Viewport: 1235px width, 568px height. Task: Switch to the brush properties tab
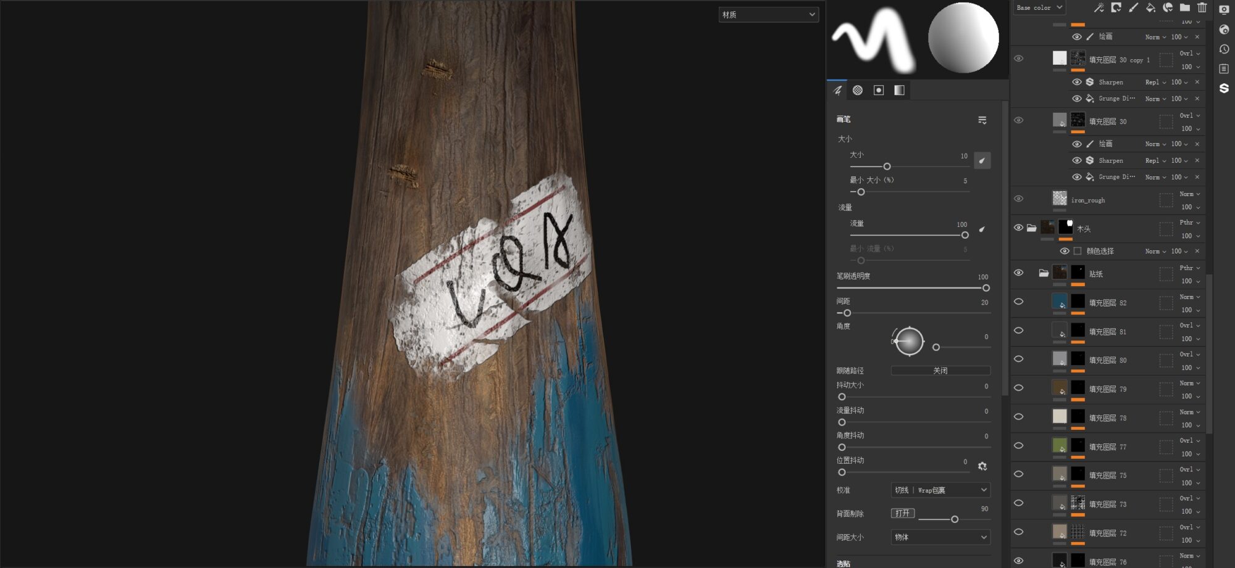point(837,91)
